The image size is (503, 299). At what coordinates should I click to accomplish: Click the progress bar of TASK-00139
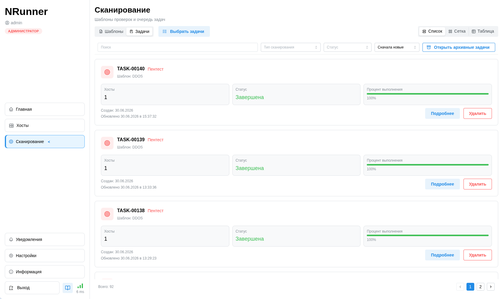[428, 165]
